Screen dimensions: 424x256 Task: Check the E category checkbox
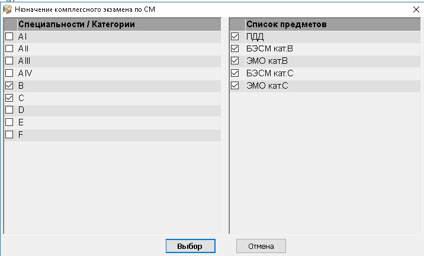point(9,122)
